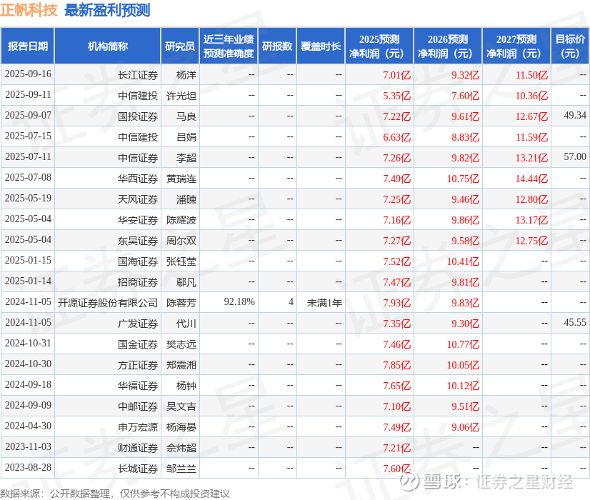Select the 目标价 column header
Image resolution: width=590 pixels, height=500 pixels.
click(570, 46)
